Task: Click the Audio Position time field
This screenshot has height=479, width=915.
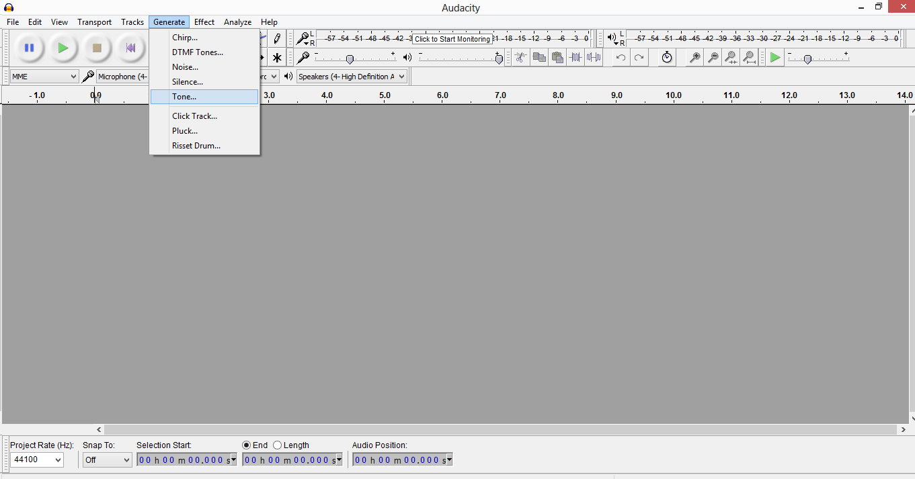Action: (399, 460)
